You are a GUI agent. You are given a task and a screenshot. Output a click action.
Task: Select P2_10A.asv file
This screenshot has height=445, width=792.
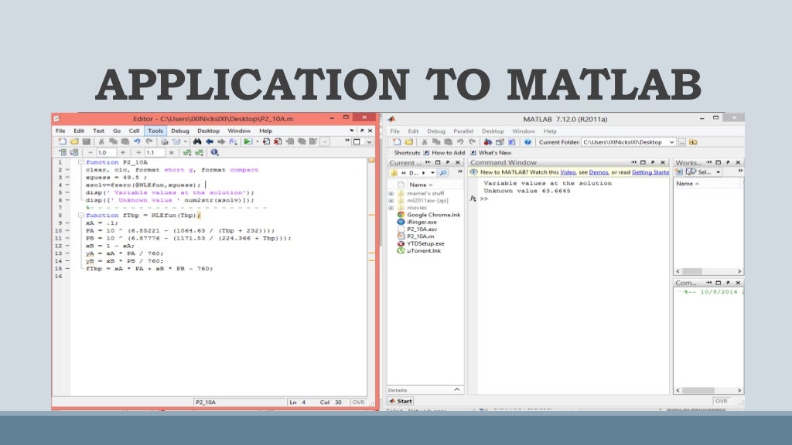coord(422,229)
